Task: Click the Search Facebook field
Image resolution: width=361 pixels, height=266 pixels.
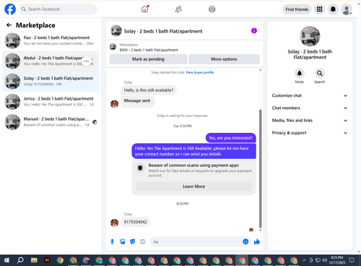Action: pos(58,9)
